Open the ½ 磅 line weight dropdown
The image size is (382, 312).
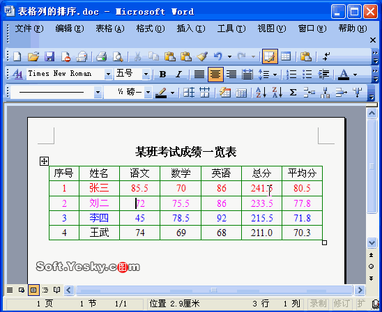pos(148,92)
